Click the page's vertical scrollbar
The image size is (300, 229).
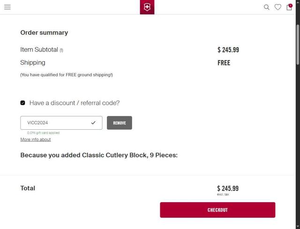click(x=298, y=42)
